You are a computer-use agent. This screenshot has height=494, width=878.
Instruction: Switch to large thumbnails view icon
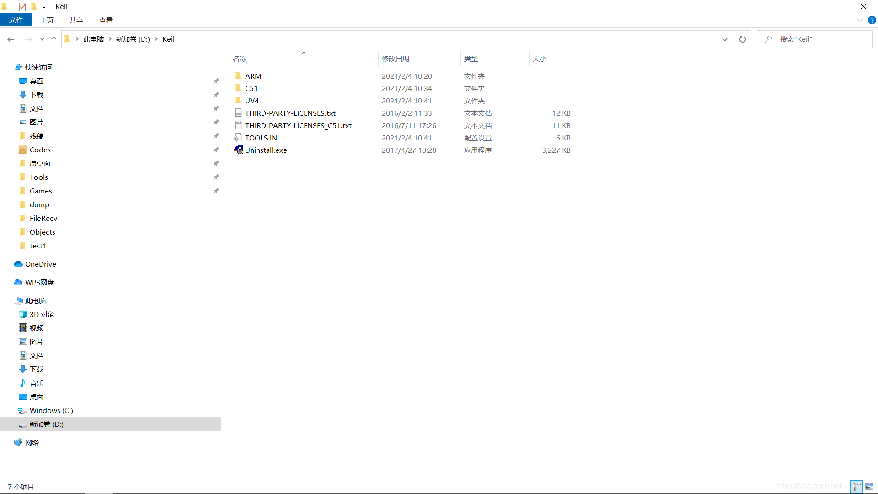pyautogui.click(x=869, y=486)
